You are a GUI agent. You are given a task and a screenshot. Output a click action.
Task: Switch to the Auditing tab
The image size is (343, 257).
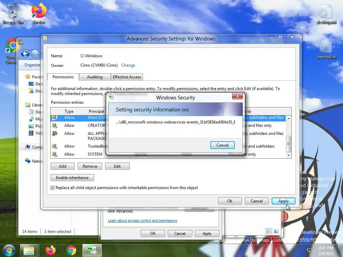95,77
